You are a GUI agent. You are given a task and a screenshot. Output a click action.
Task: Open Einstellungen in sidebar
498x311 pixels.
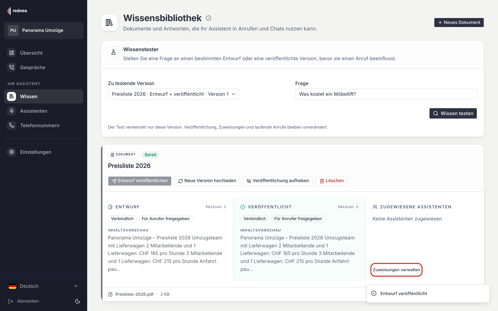tap(44, 152)
